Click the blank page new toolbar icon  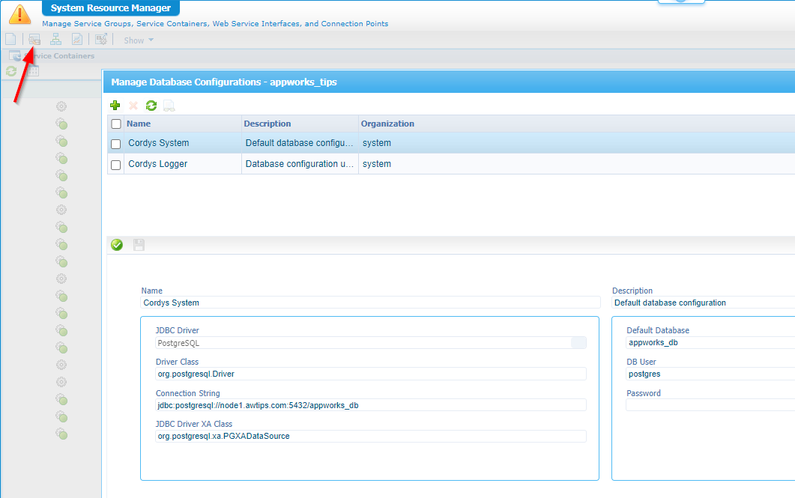[10, 40]
